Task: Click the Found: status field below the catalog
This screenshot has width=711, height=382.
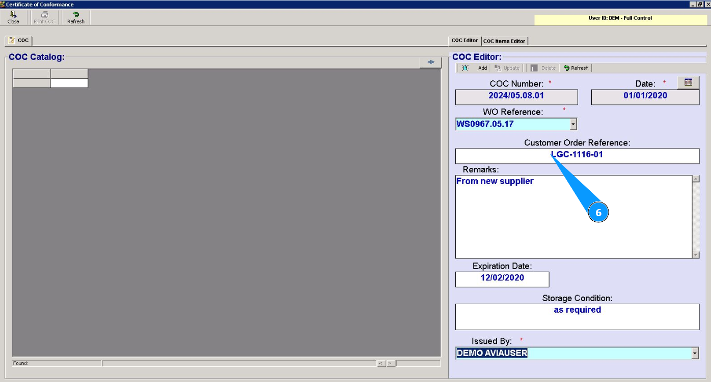Action: point(57,363)
